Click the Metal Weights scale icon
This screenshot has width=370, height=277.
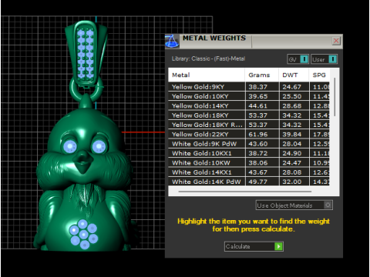pos(172,41)
